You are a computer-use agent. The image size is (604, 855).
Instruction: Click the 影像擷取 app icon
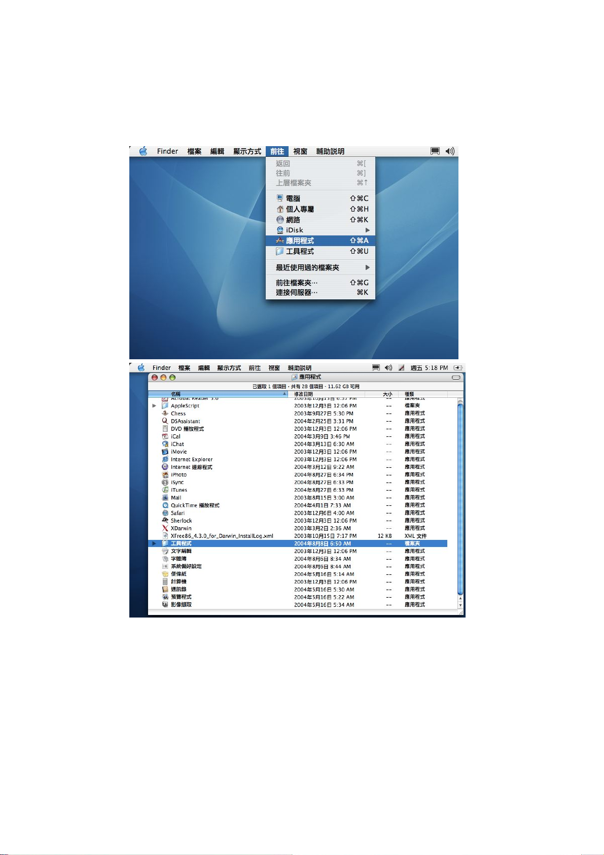click(x=165, y=604)
